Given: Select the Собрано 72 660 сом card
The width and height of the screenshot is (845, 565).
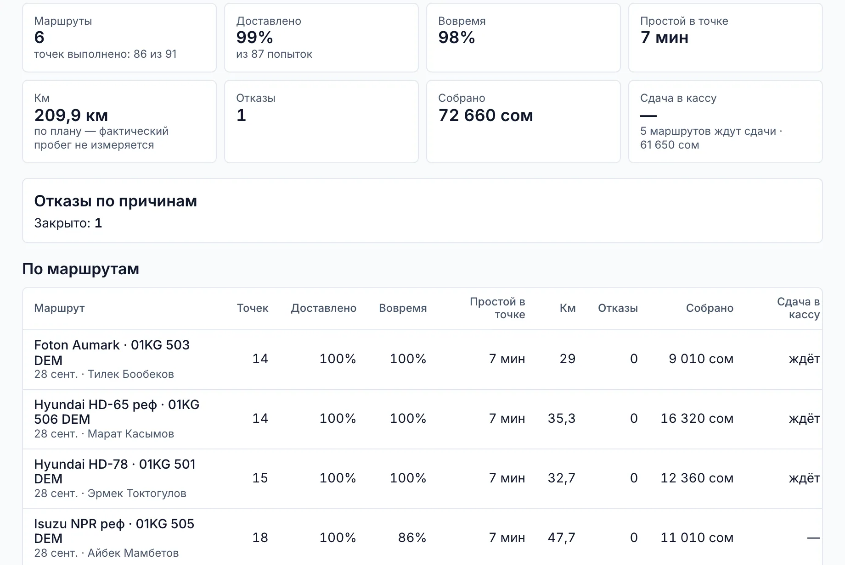Looking at the screenshot, I should tap(524, 122).
